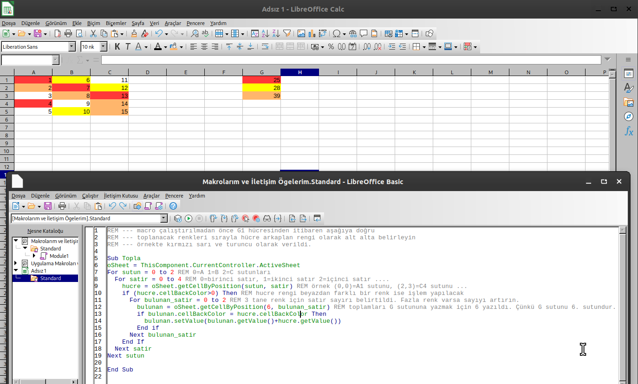The height and width of the screenshot is (384, 638).
Task: Open the Name Box dropdown in Calc
Action: point(56,60)
